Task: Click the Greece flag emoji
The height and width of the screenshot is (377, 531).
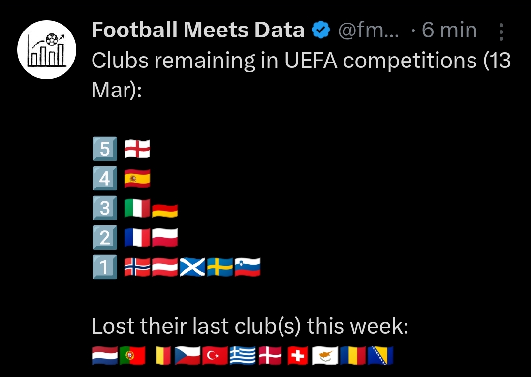Action: 242,355
